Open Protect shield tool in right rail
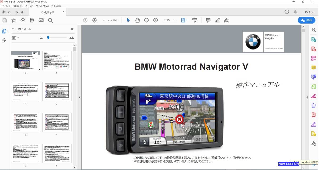Image resolution: width=319 pixels, height=170 pixels. 314,105
